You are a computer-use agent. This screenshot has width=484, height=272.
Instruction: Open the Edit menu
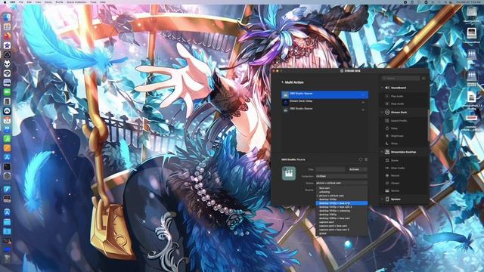[x=29, y=2]
